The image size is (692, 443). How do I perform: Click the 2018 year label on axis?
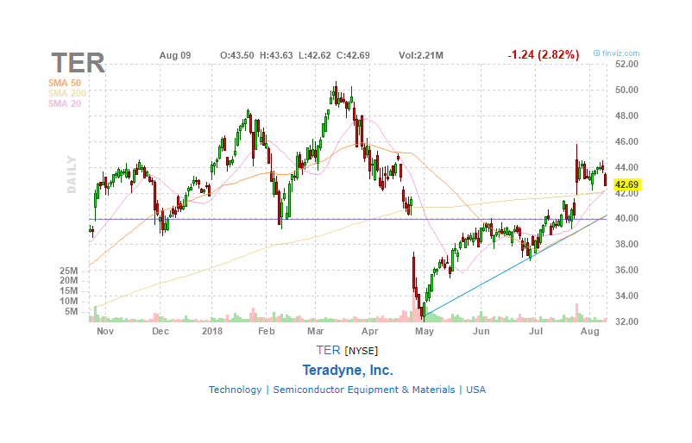[212, 332]
